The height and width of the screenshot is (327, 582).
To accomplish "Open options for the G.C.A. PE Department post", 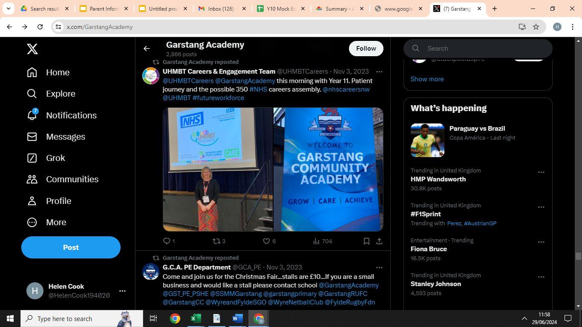I will pyautogui.click(x=379, y=267).
